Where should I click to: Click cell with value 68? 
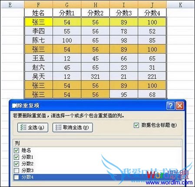click(x=152, y=95)
